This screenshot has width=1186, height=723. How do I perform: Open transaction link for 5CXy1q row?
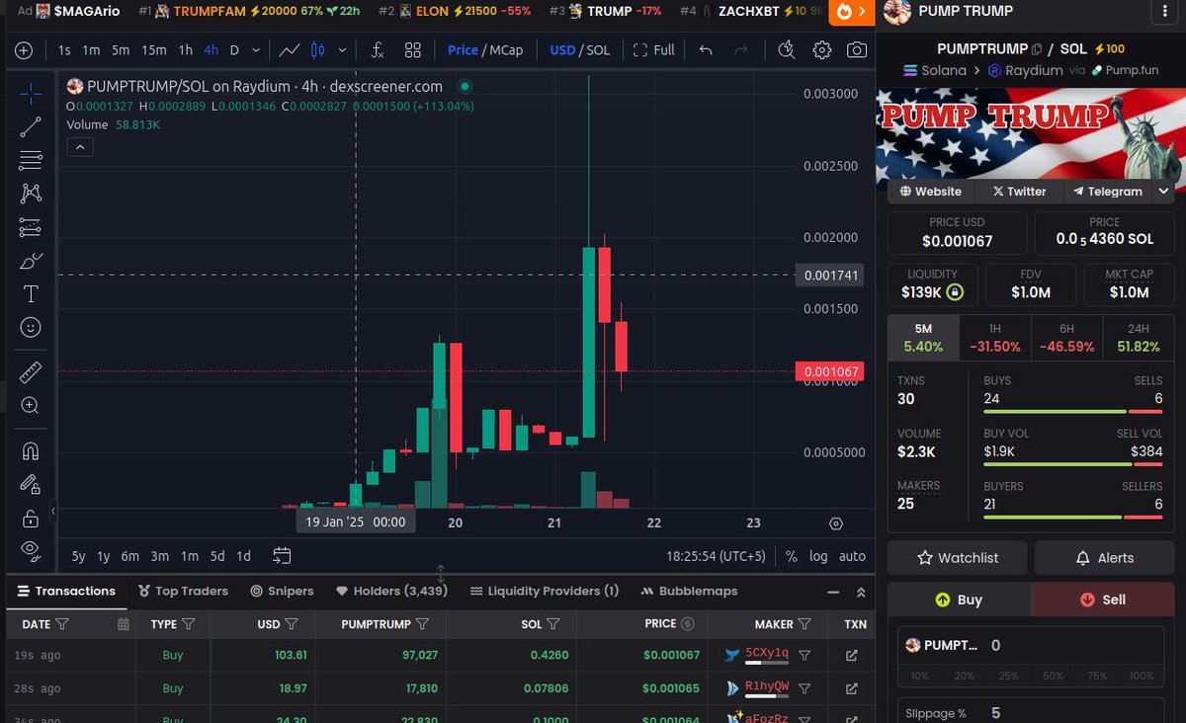click(x=852, y=655)
